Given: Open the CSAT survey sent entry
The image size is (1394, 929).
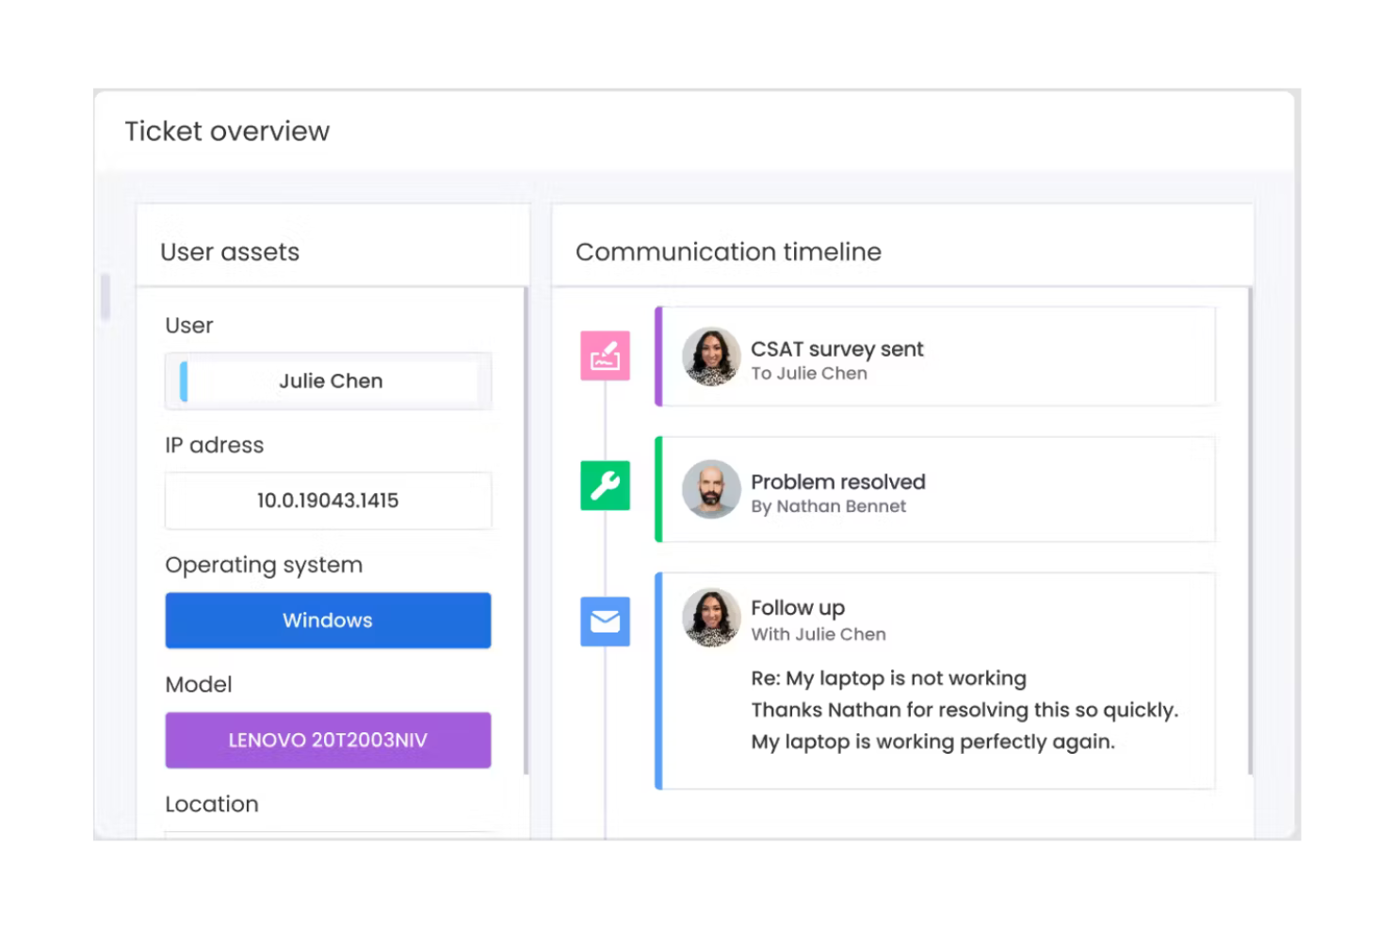Looking at the screenshot, I should click(934, 357).
